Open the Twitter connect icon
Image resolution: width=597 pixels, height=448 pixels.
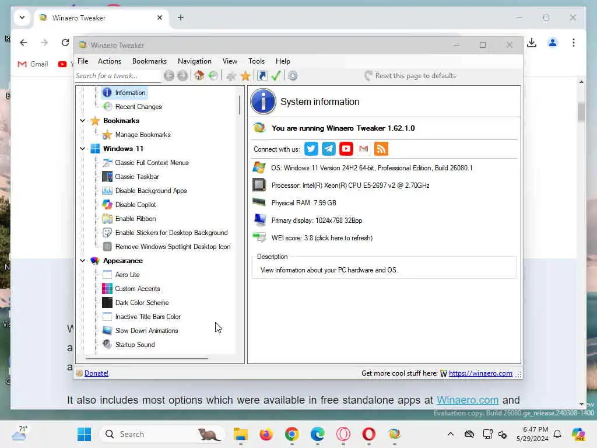pos(311,149)
